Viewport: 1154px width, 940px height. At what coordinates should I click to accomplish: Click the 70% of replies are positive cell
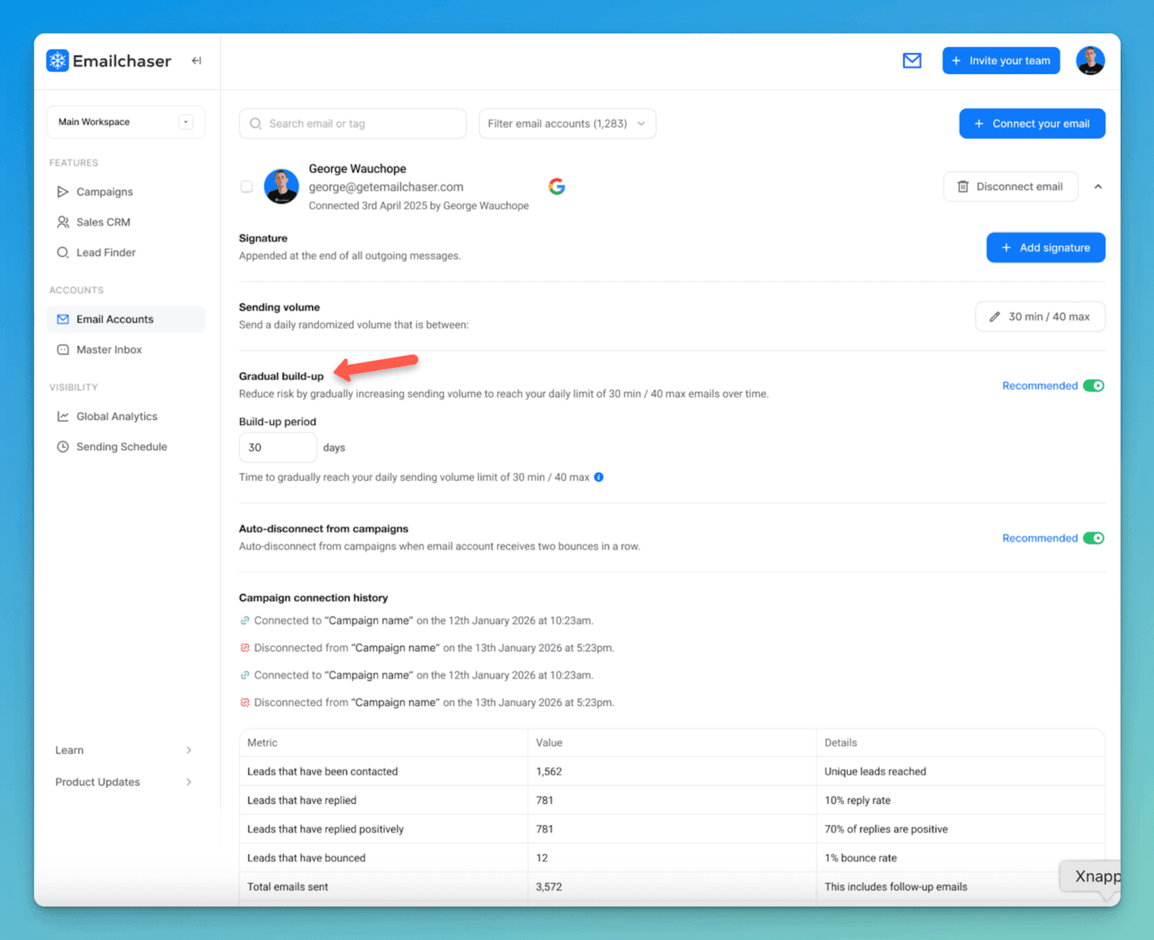[886, 829]
